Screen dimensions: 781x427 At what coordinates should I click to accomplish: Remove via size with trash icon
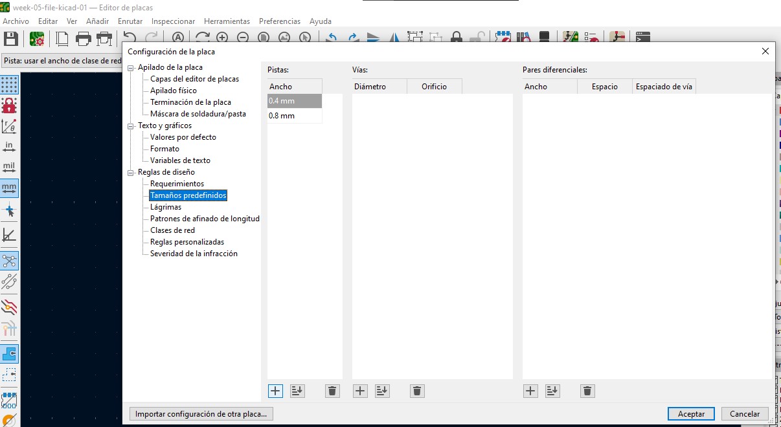[417, 391]
